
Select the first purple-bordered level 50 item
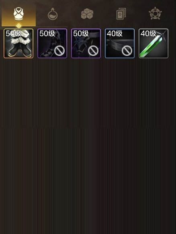point(52,43)
